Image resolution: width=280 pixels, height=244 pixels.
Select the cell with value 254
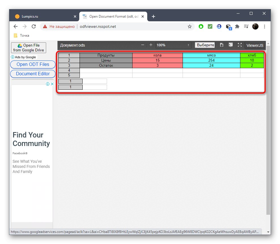click(211, 61)
